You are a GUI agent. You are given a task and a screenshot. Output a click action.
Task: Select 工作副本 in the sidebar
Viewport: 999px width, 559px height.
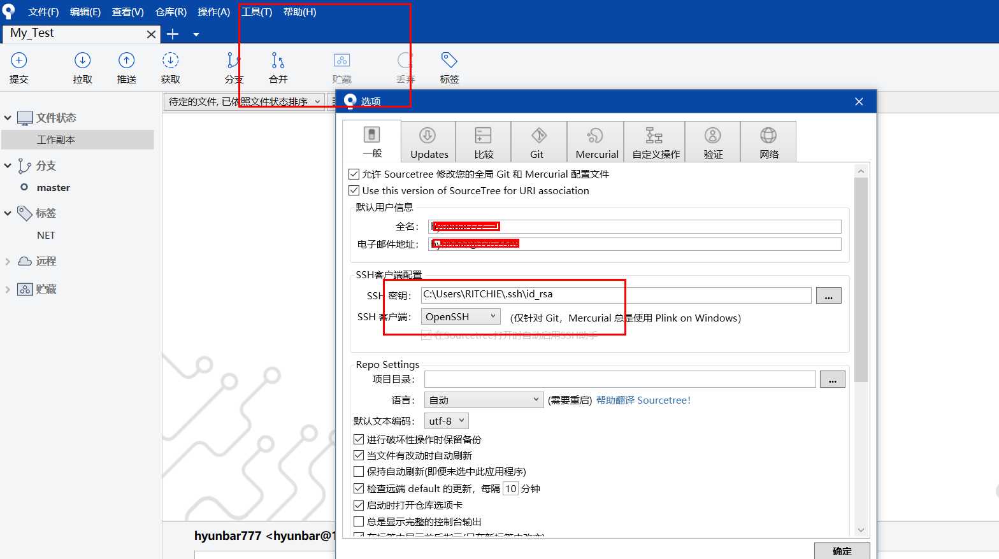coord(78,139)
